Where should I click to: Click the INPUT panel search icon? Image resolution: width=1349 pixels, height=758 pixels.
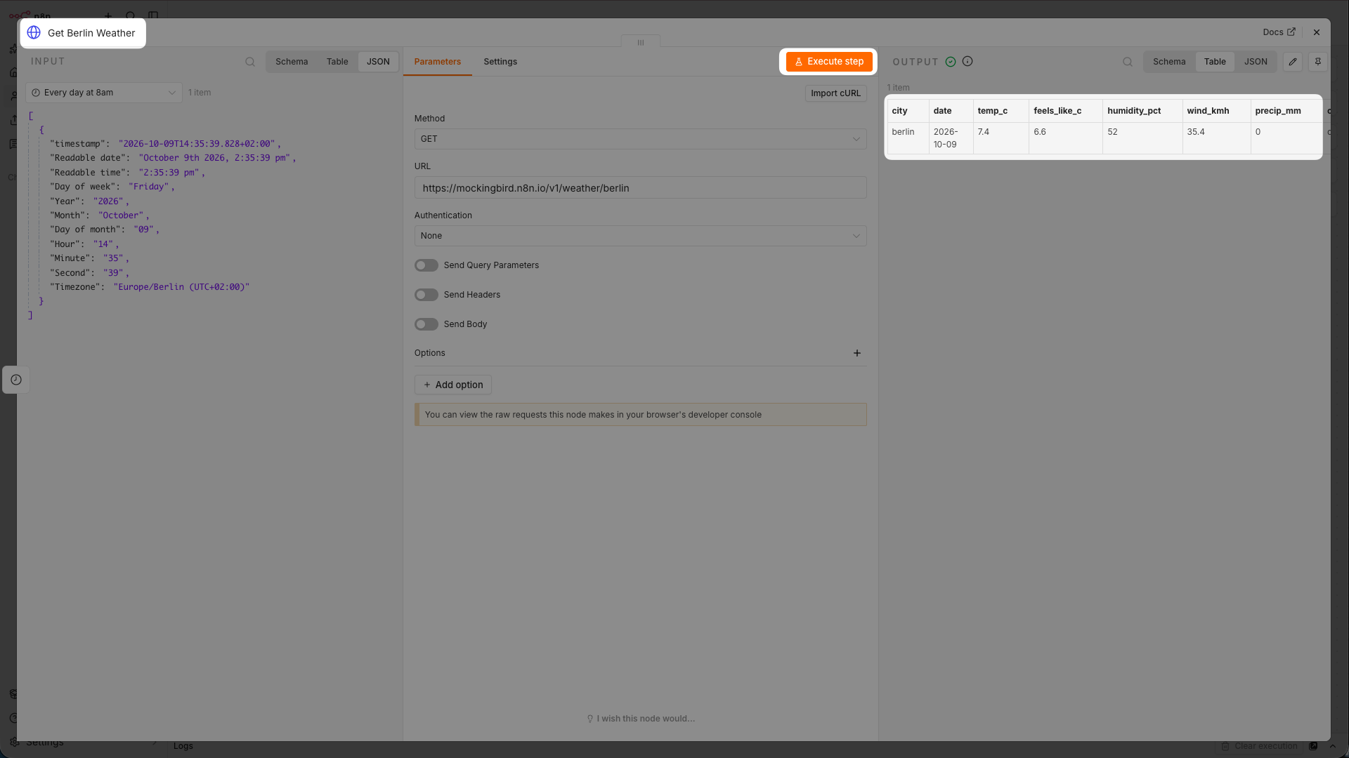(250, 62)
